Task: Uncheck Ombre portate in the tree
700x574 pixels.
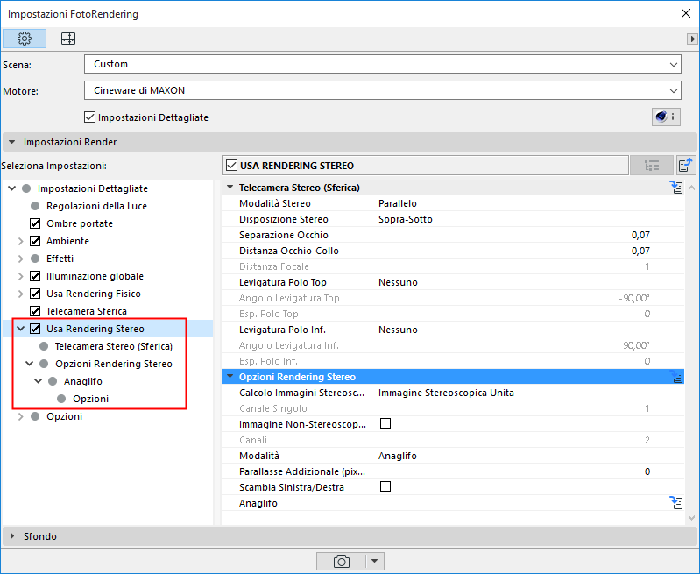Action: [35, 223]
